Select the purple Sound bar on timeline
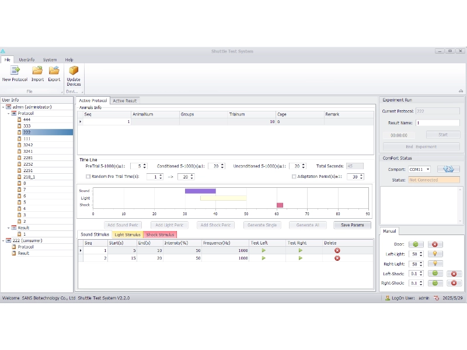 pos(200,191)
